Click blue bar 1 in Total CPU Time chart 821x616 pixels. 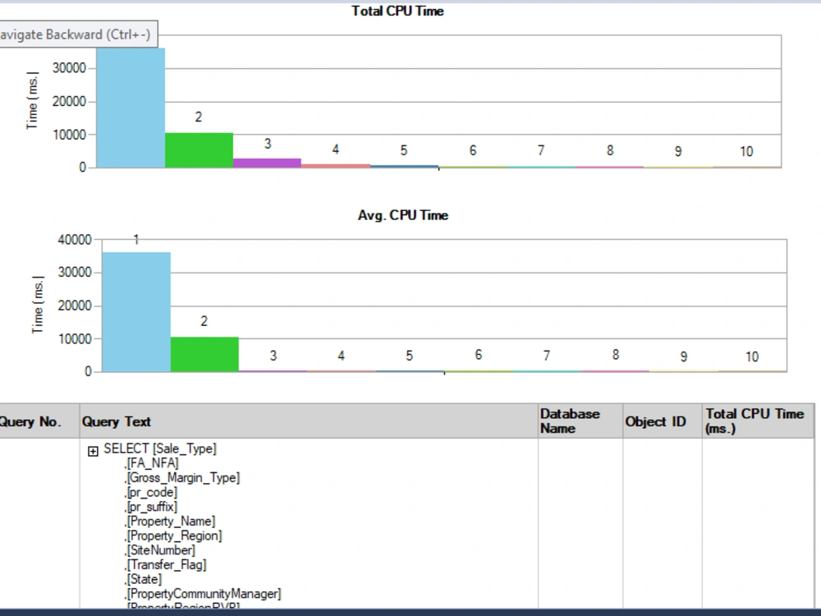point(131,108)
